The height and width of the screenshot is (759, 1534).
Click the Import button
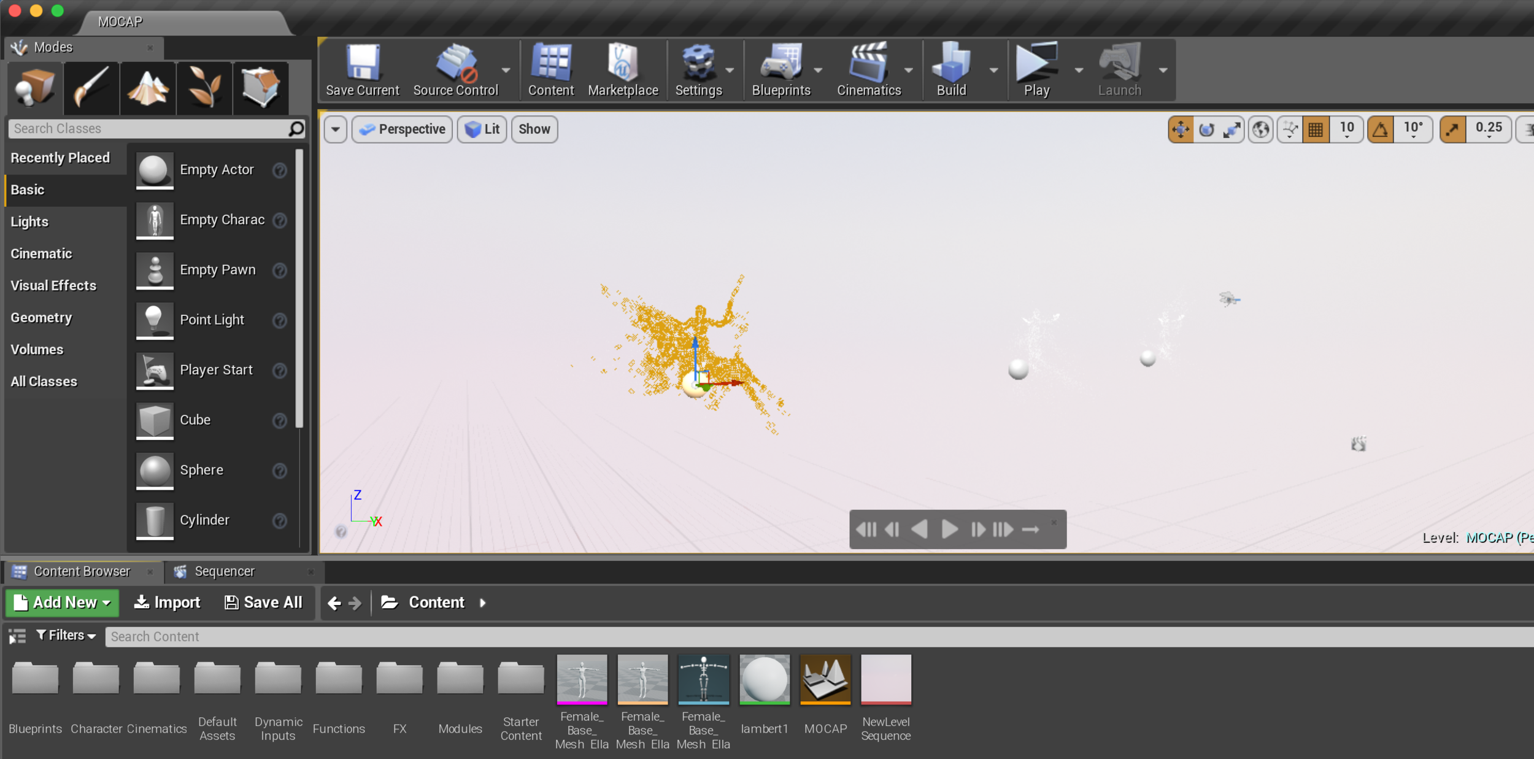coord(168,603)
